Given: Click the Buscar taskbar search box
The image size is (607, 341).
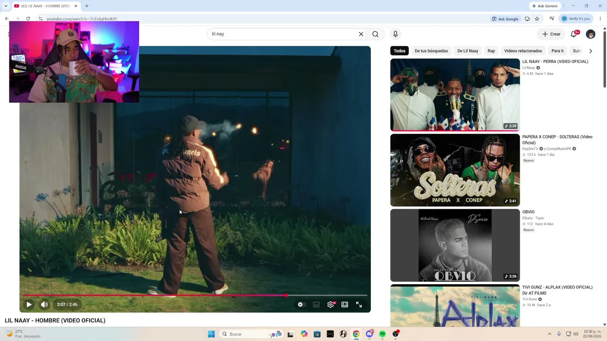Looking at the screenshot, I should click(251, 334).
